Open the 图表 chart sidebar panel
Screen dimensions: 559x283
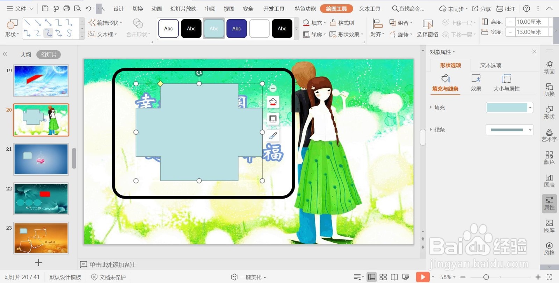tap(549, 181)
